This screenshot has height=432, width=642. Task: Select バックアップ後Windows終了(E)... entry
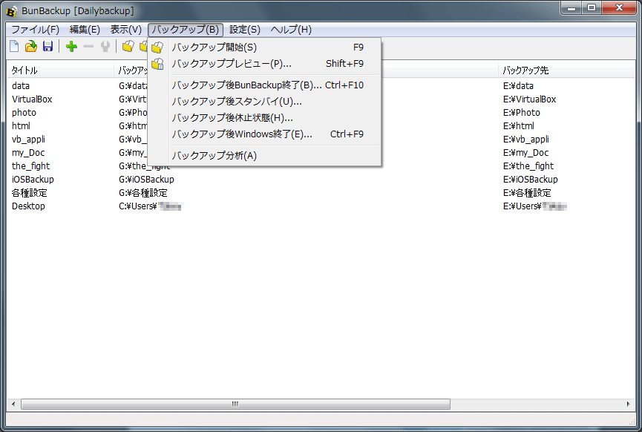coord(265,134)
